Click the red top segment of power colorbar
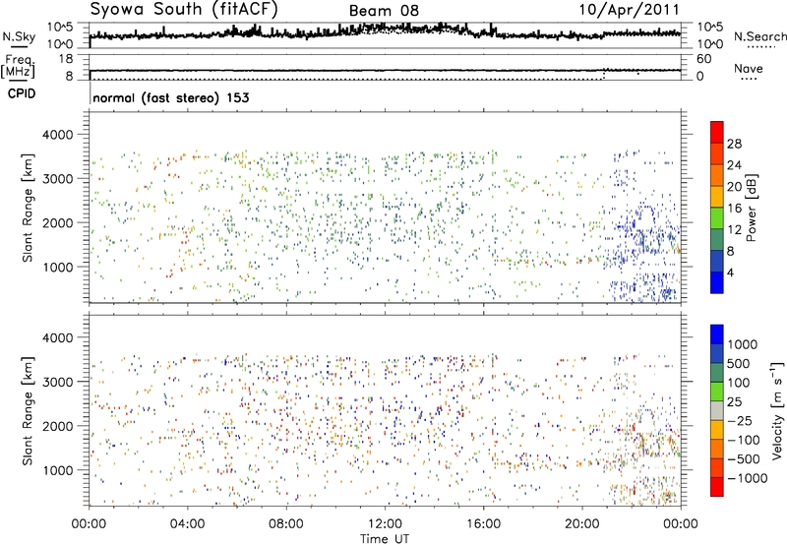 click(717, 132)
